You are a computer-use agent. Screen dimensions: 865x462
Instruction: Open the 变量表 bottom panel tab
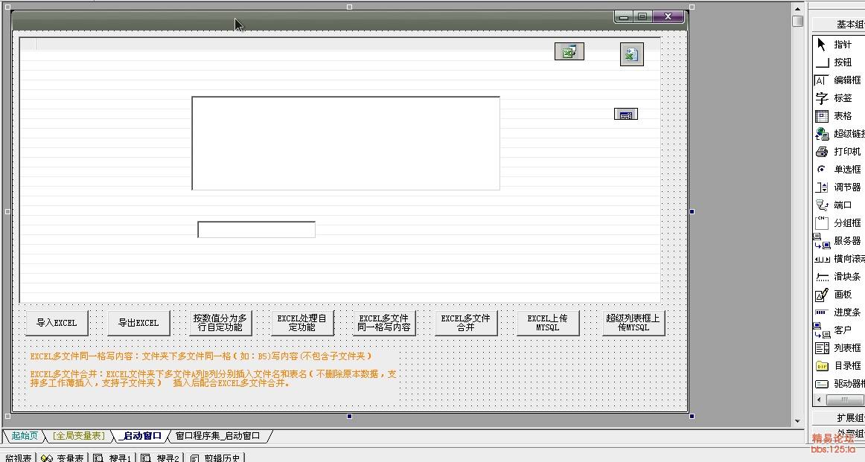pos(63,458)
